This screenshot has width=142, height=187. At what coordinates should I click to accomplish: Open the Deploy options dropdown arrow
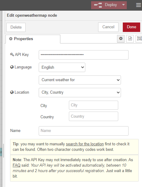point(124,5)
